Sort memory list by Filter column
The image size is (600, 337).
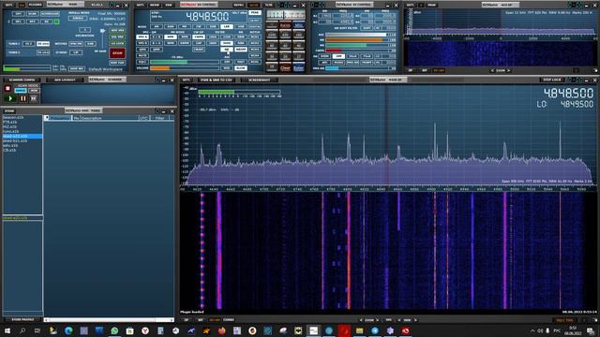tap(159, 119)
